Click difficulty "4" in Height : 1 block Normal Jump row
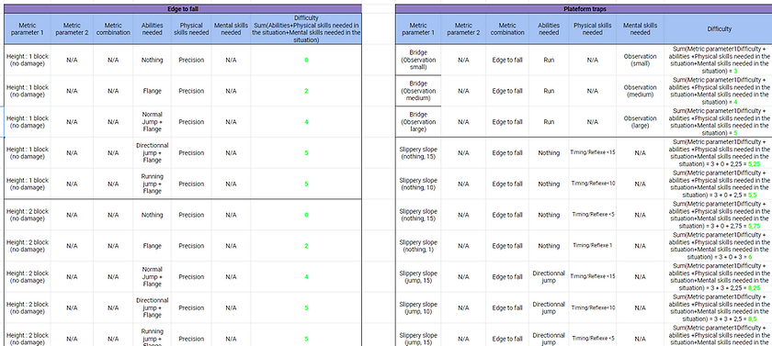Viewport: 772px width, 346px height. [306, 122]
